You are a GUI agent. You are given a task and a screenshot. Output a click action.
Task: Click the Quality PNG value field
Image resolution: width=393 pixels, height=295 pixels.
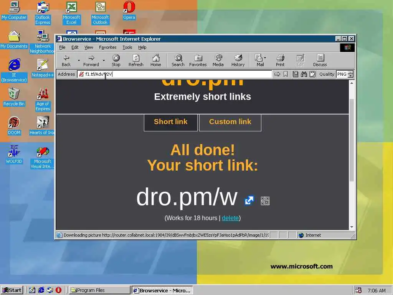click(342, 74)
